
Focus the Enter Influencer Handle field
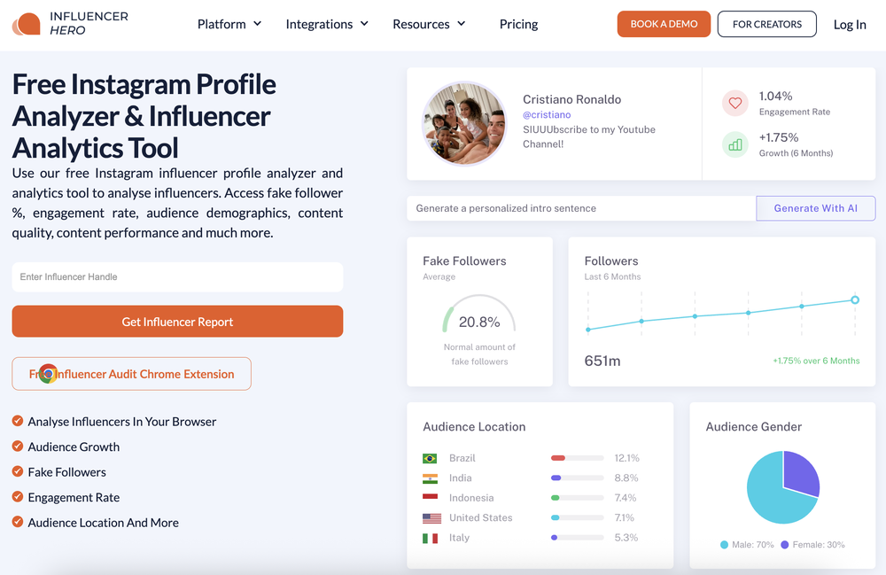[x=177, y=276]
